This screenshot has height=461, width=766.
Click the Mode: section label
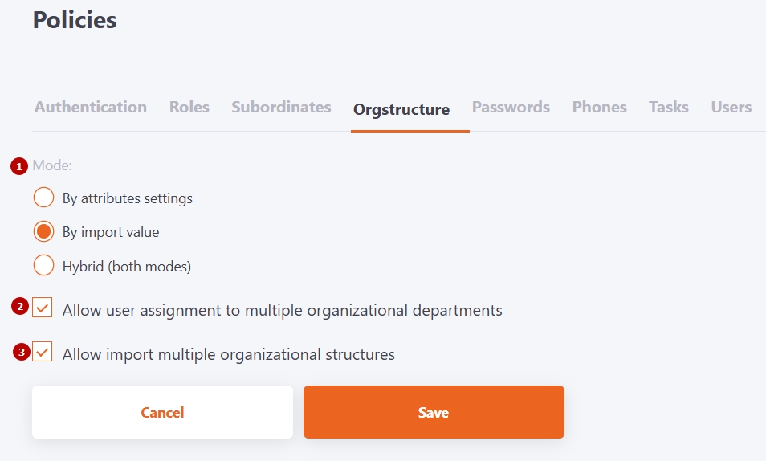point(52,165)
